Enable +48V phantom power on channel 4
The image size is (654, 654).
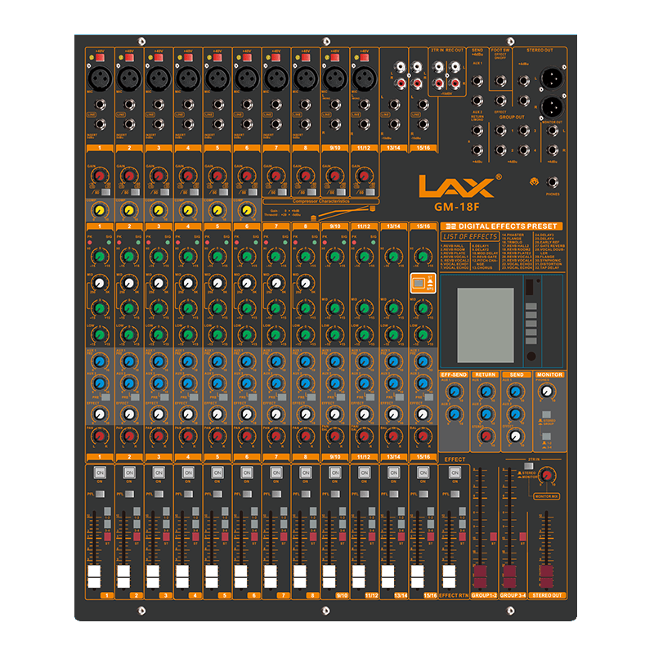(x=188, y=57)
